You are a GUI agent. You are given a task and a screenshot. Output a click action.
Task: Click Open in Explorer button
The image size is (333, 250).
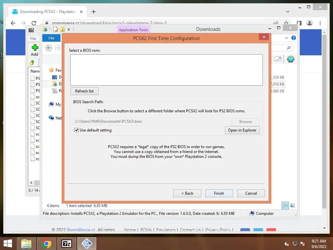242,130
